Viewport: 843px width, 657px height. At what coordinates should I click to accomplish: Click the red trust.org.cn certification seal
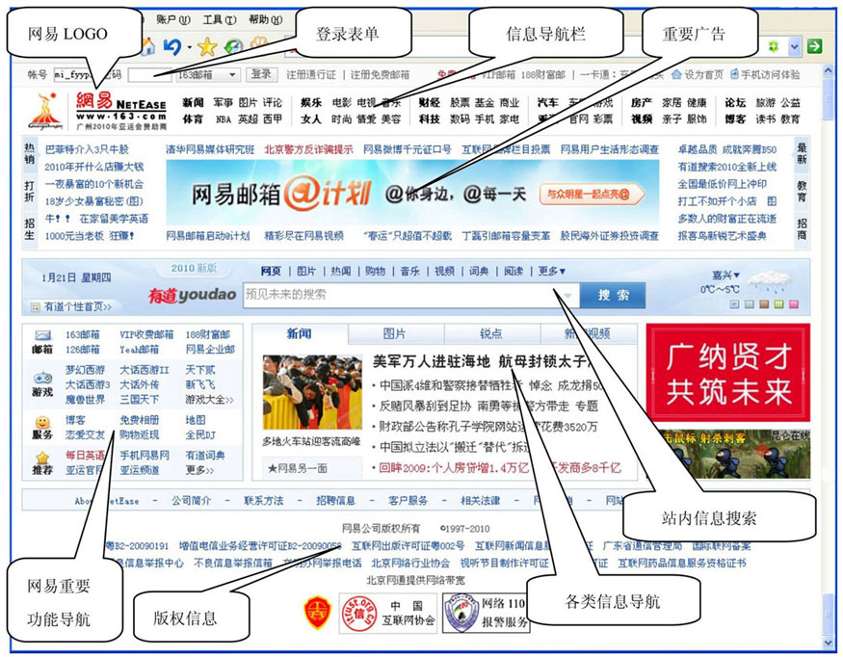coord(357,614)
